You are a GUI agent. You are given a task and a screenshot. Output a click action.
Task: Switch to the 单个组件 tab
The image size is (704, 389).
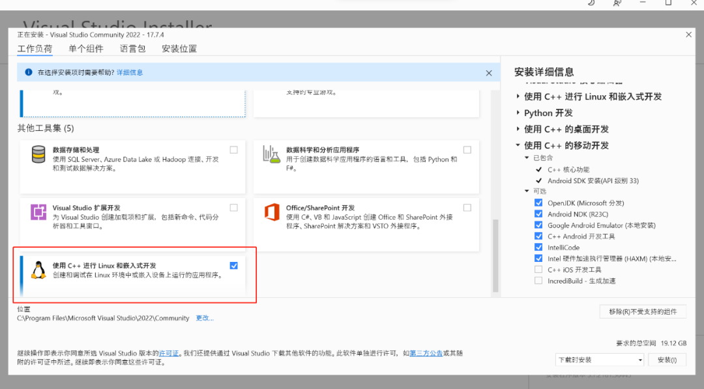pyautogui.click(x=86, y=48)
